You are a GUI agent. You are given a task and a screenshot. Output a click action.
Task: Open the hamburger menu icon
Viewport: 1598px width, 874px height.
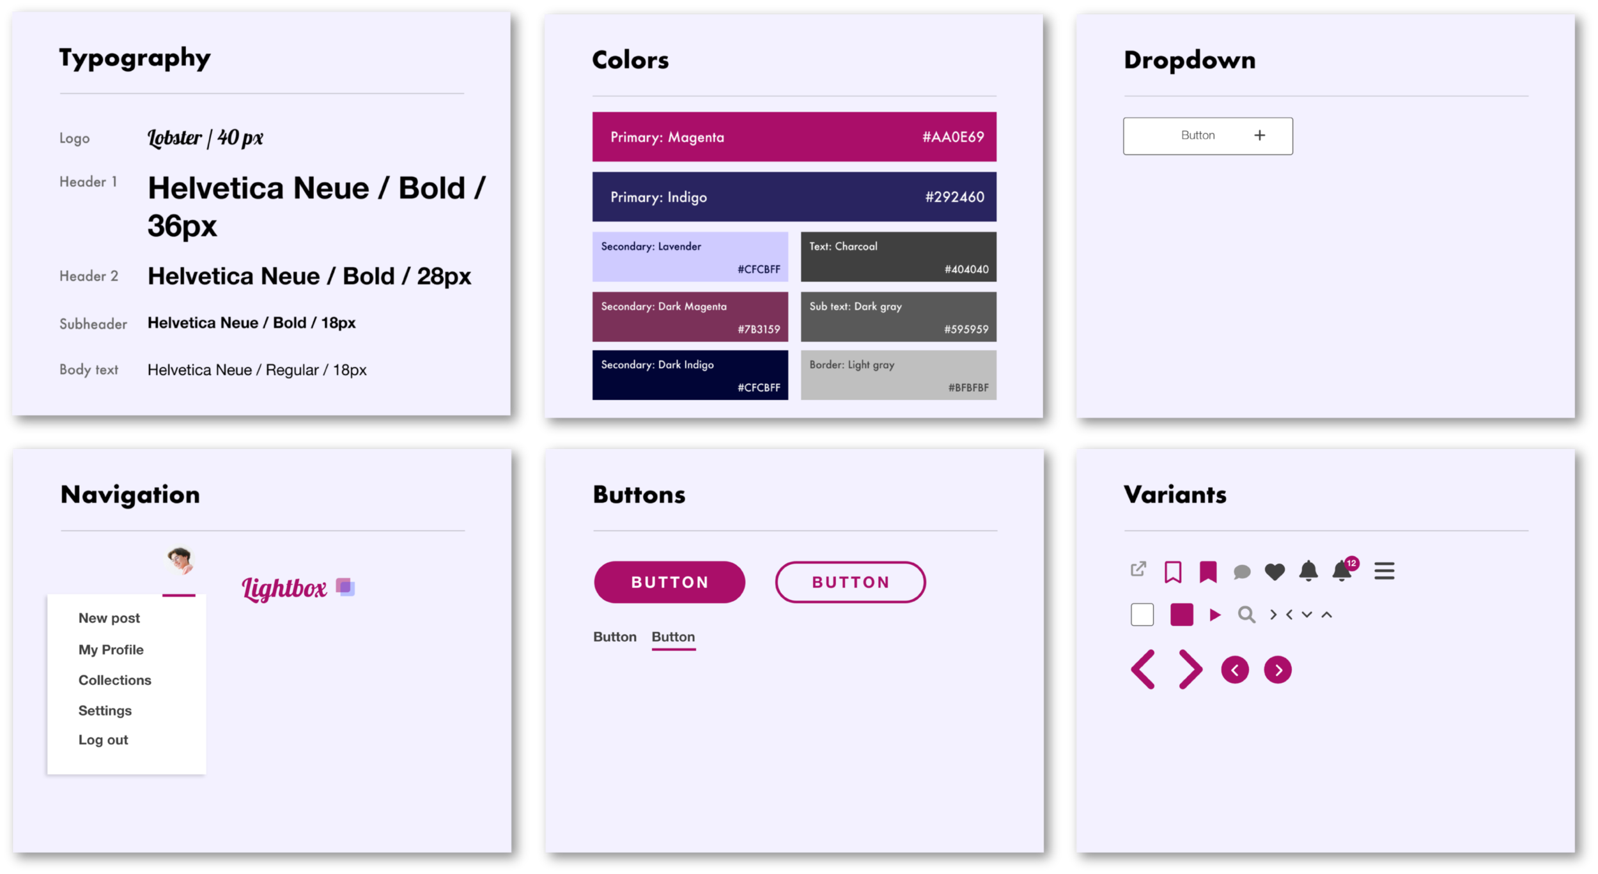[x=1385, y=571]
